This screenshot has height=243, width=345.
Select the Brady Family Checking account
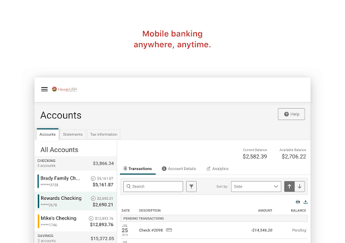[75, 182]
